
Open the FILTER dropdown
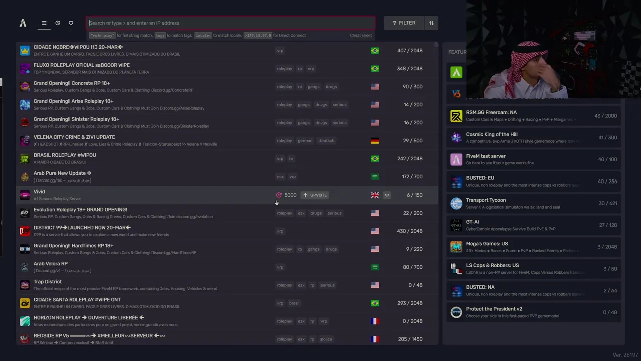(404, 23)
